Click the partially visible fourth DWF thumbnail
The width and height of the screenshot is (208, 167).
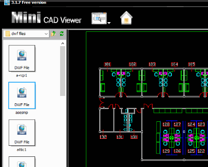[22, 162]
